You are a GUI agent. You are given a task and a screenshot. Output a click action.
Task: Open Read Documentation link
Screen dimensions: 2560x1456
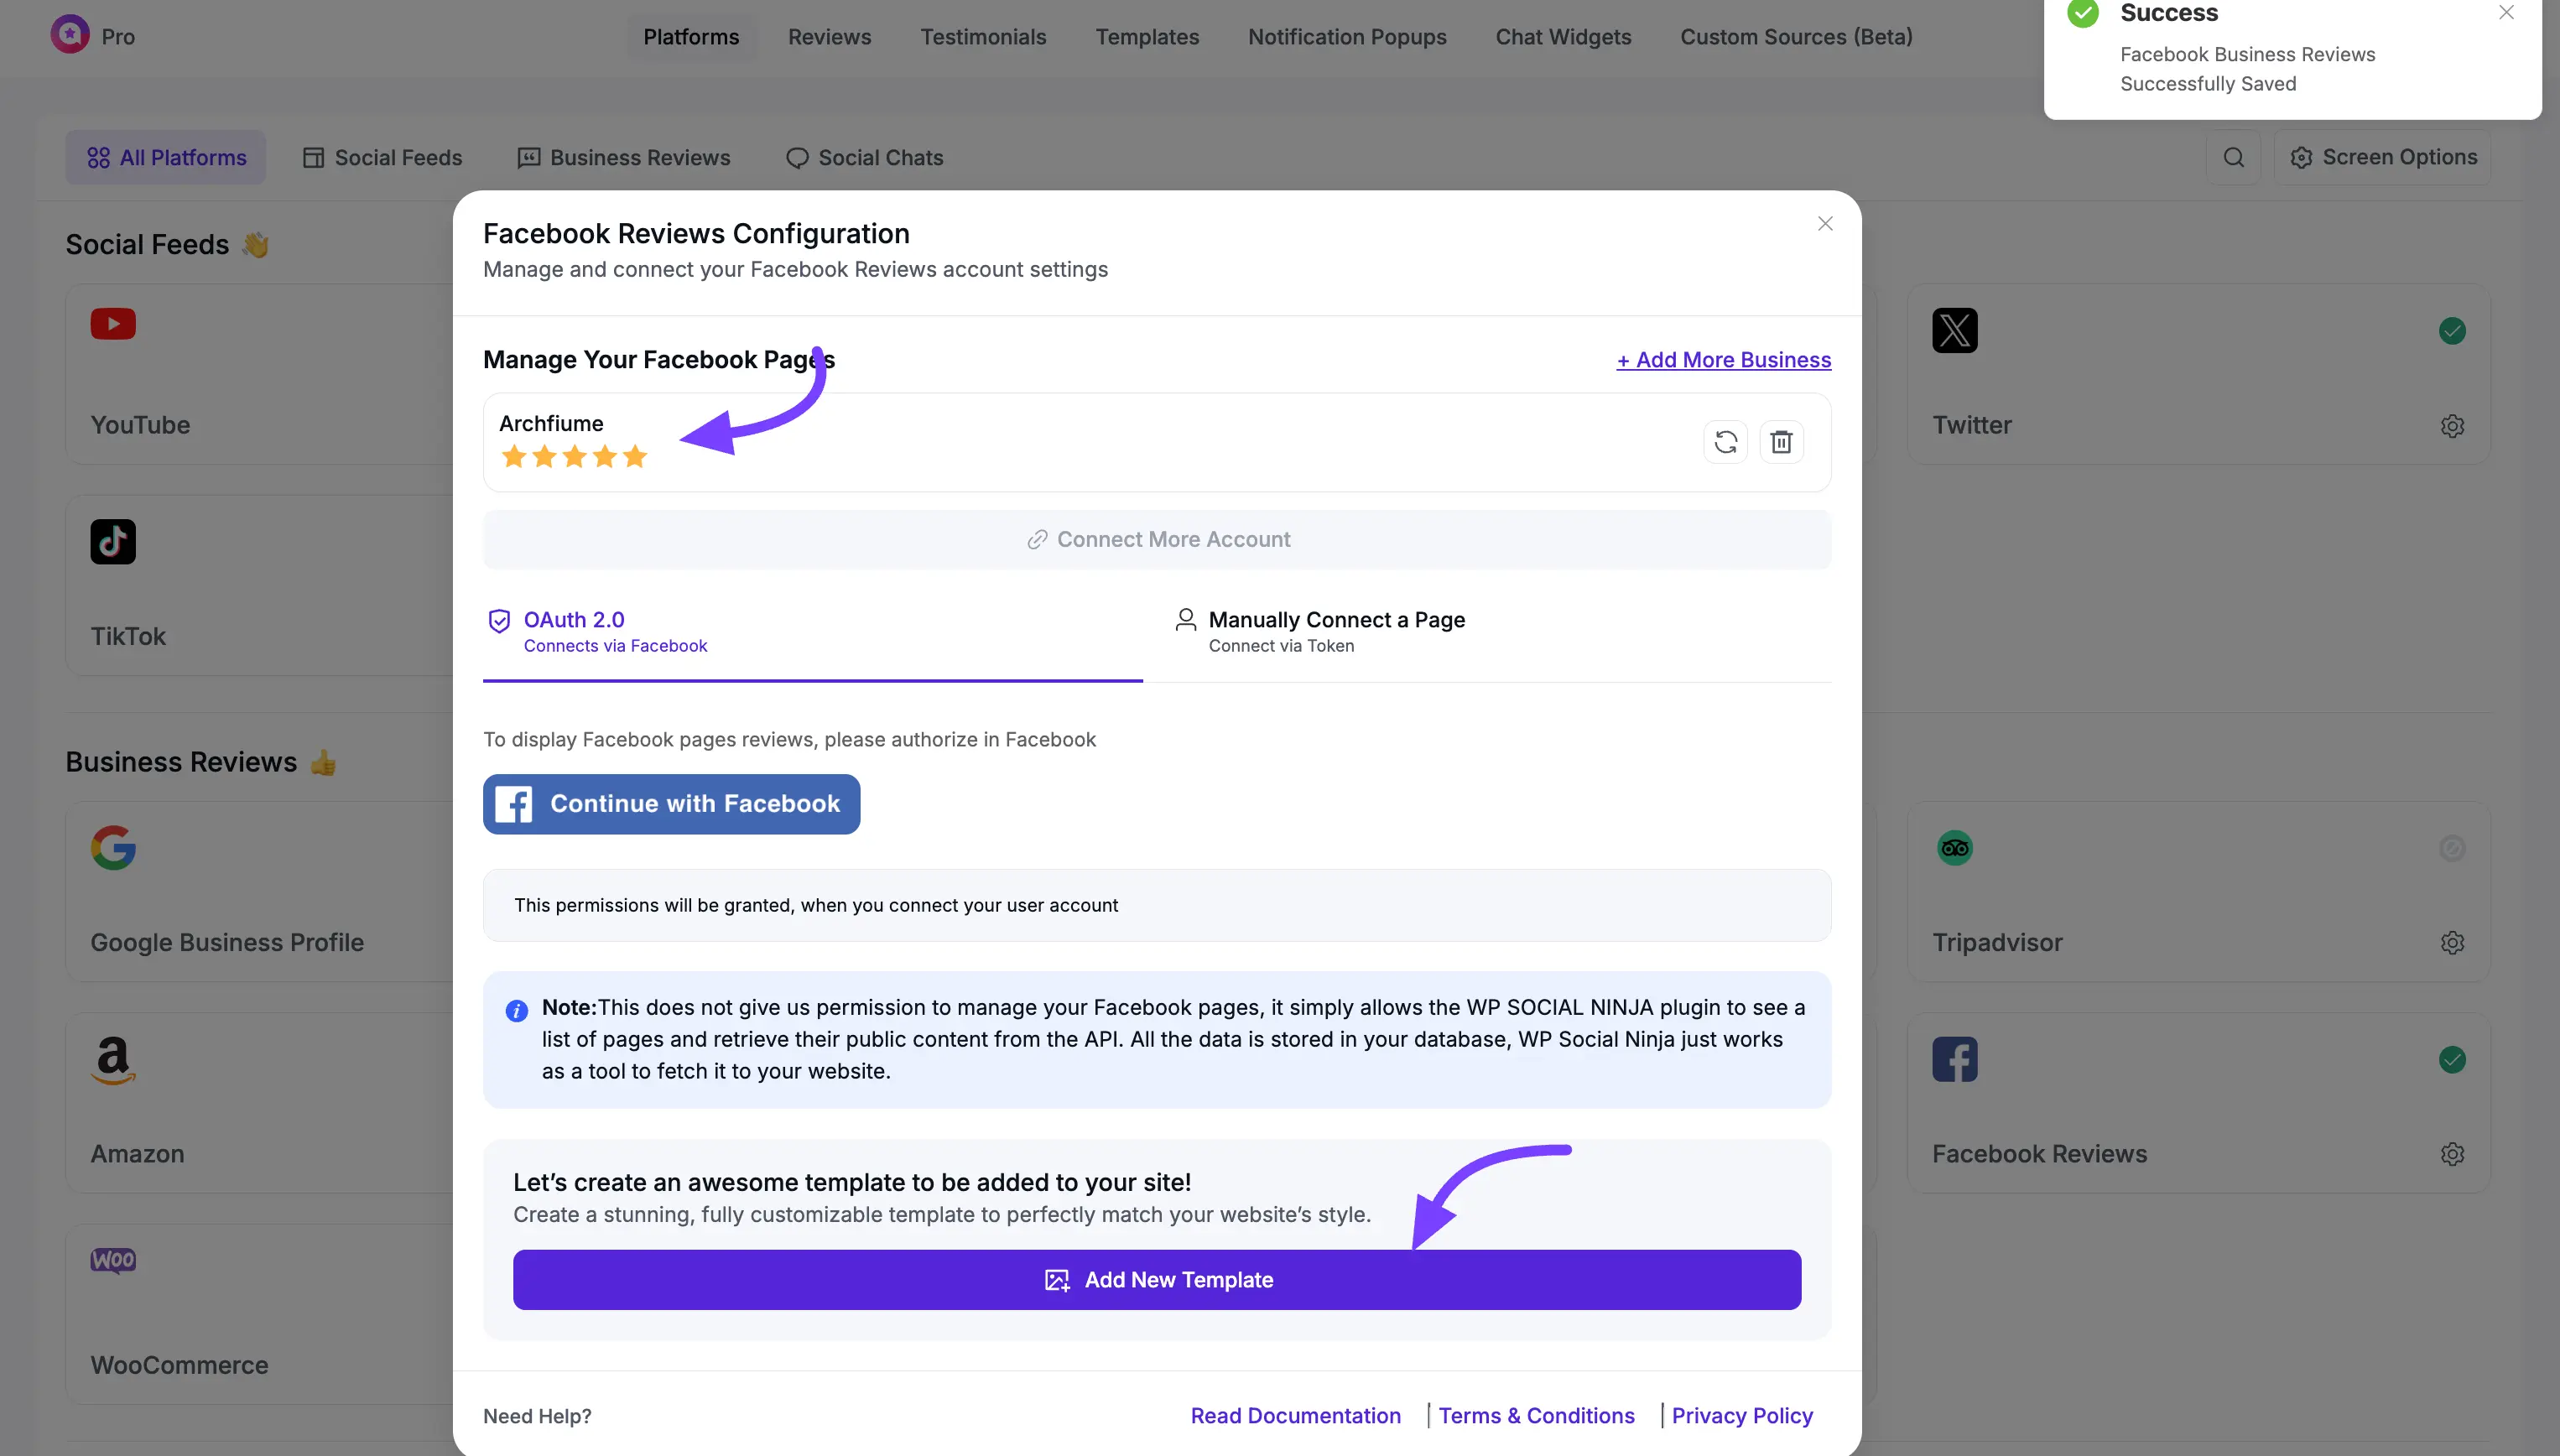pyautogui.click(x=1295, y=1415)
